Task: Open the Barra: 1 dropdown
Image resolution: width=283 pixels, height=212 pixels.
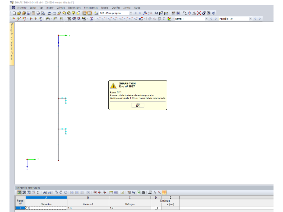Action: [206, 19]
